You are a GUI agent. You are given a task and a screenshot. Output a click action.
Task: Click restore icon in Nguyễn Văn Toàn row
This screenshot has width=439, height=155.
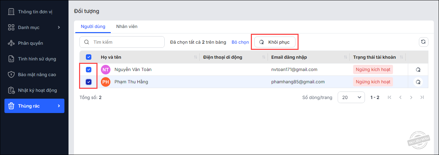[x=418, y=70]
